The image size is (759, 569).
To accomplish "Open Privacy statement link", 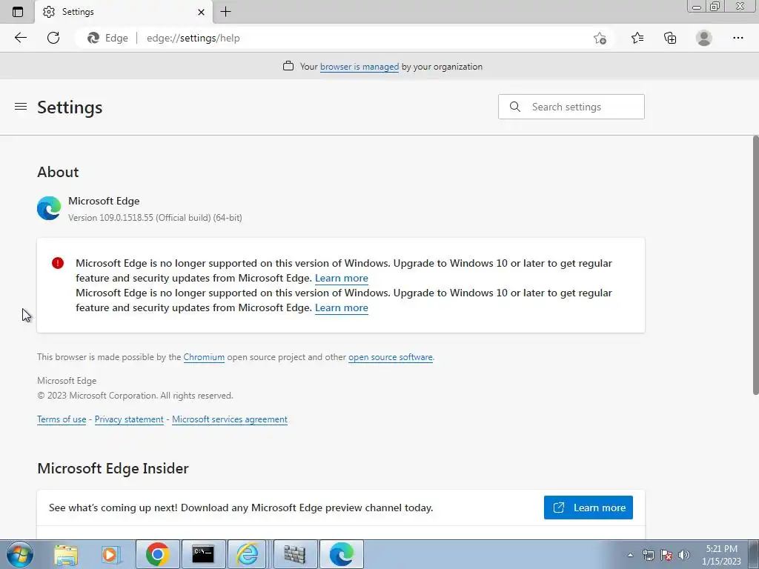I will (129, 419).
